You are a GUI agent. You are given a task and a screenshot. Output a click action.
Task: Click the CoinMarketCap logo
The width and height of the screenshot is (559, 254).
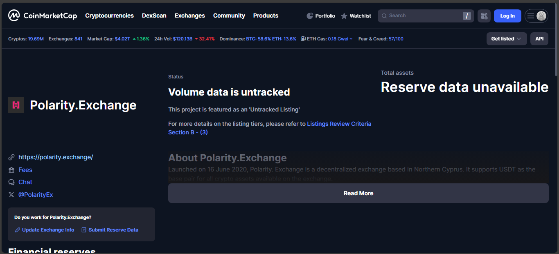pos(43,16)
